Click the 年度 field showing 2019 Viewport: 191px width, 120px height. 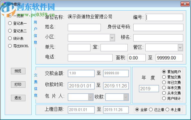(149, 89)
